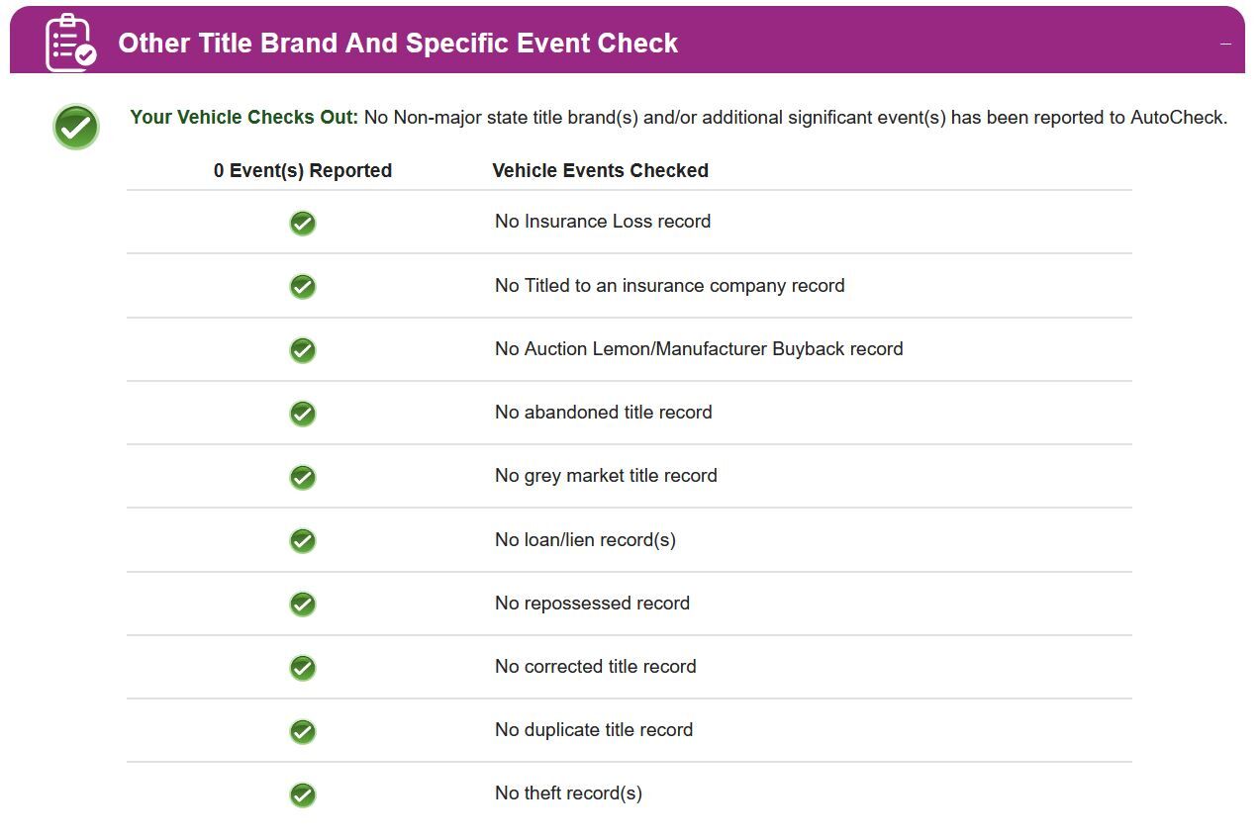1260x839 pixels.
Task: Click checkmark beside duplicate title record
Action: (x=303, y=731)
